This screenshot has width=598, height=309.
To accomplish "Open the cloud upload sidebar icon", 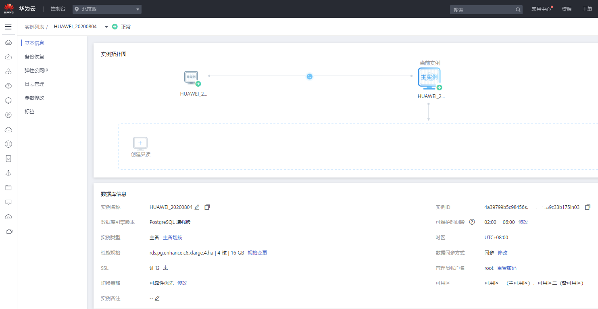I will [8, 217].
